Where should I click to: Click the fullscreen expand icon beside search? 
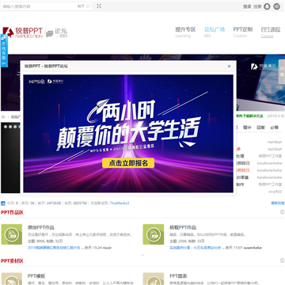(99, 6)
